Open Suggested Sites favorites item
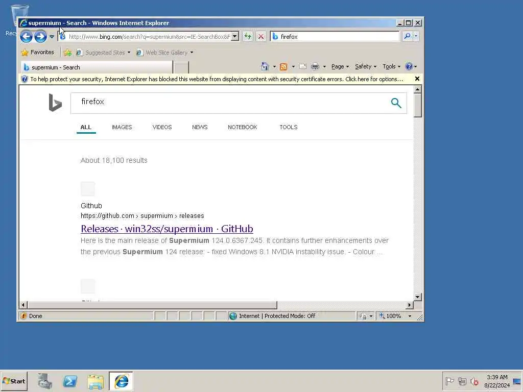Image resolution: width=523 pixels, height=392 pixels. 103,53
